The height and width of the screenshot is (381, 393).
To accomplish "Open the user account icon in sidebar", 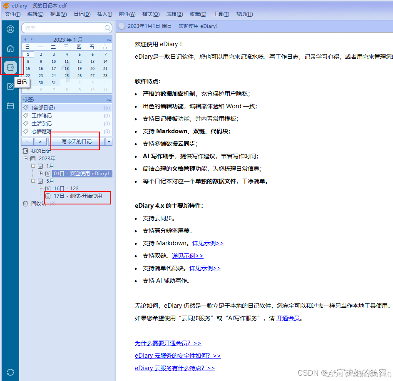I will click(x=10, y=29).
